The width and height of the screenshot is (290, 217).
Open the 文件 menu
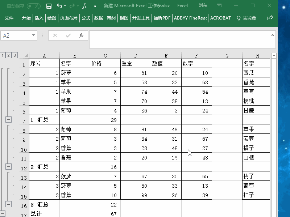(x=9, y=18)
